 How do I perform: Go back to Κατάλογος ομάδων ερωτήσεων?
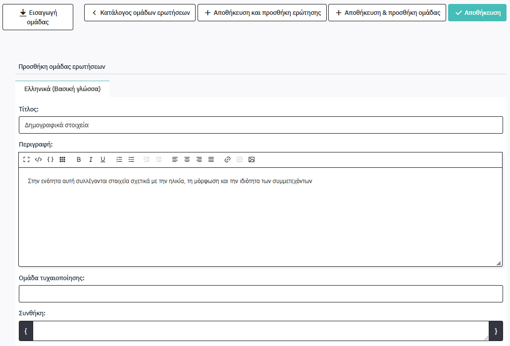[140, 13]
